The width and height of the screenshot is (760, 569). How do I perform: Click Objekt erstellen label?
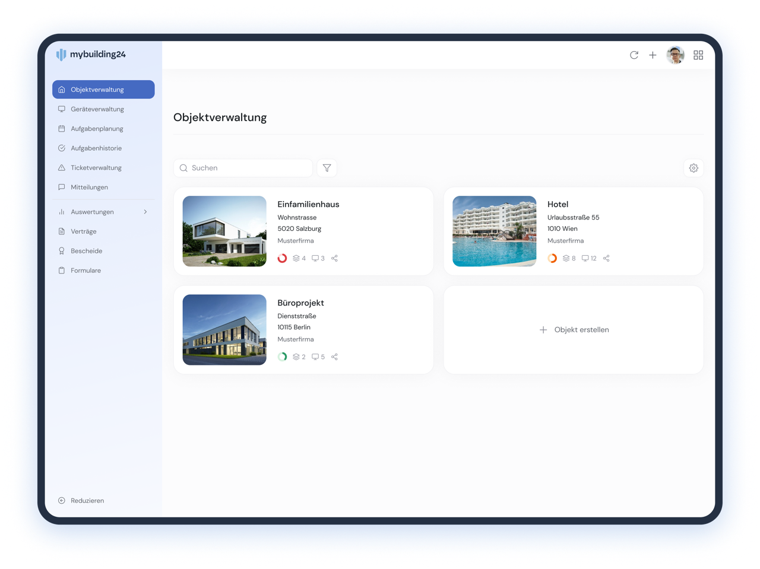point(581,330)
